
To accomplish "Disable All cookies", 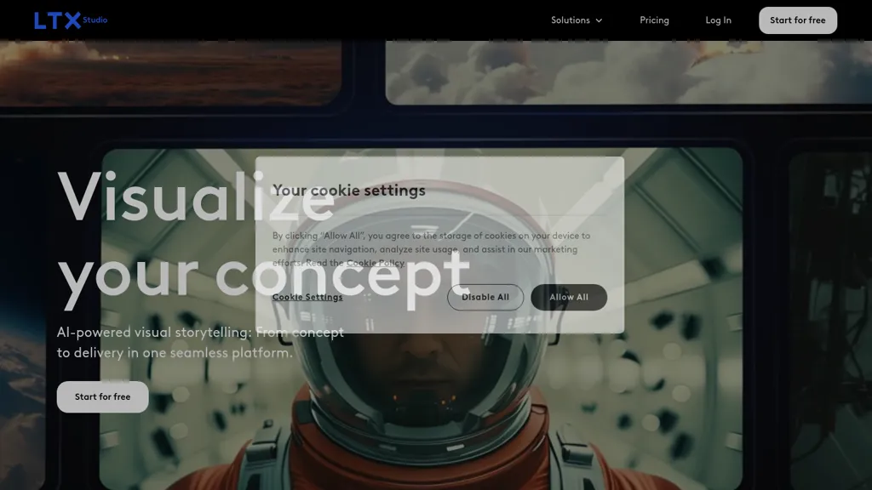I will click(x=485, y=297).
